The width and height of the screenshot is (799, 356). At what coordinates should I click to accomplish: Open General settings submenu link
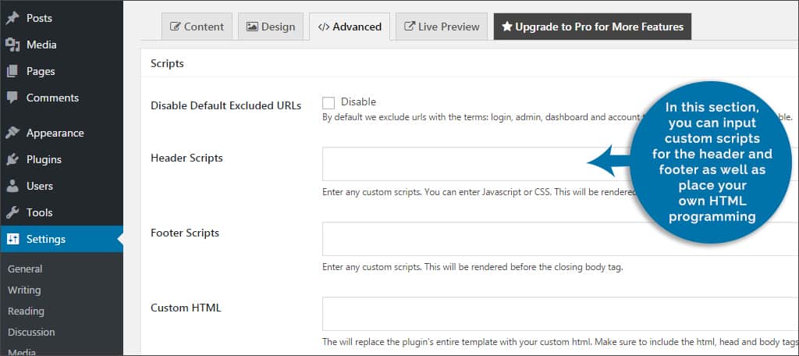[25, 269]
